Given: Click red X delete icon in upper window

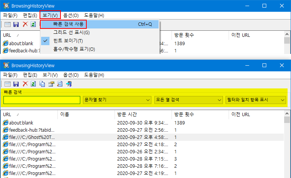Looking at the screenshot, I should (25, 24).
